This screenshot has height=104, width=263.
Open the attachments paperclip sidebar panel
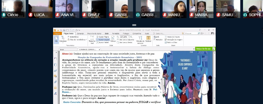55,82
